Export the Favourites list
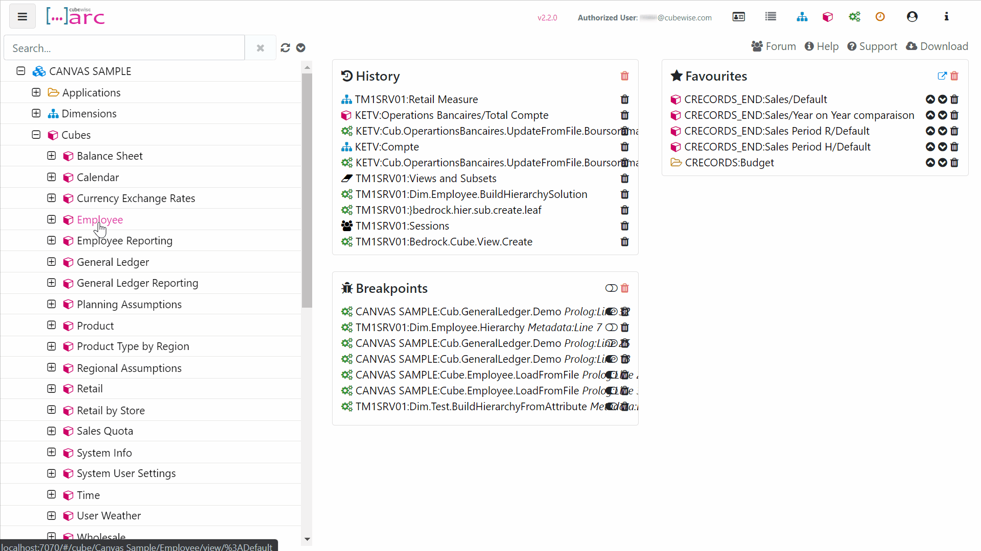The height and width of the screenshot is (551, 981). 942,76
